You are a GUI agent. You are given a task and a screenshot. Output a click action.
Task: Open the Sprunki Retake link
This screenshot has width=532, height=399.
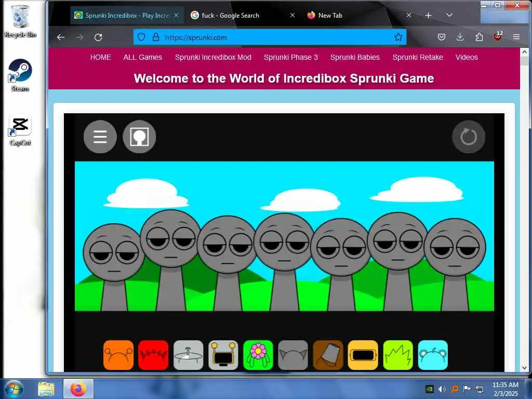(418, 57)
